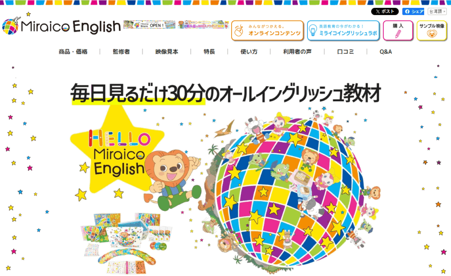Open the 映像見本 menu item
451x276 pixels.
167,52
